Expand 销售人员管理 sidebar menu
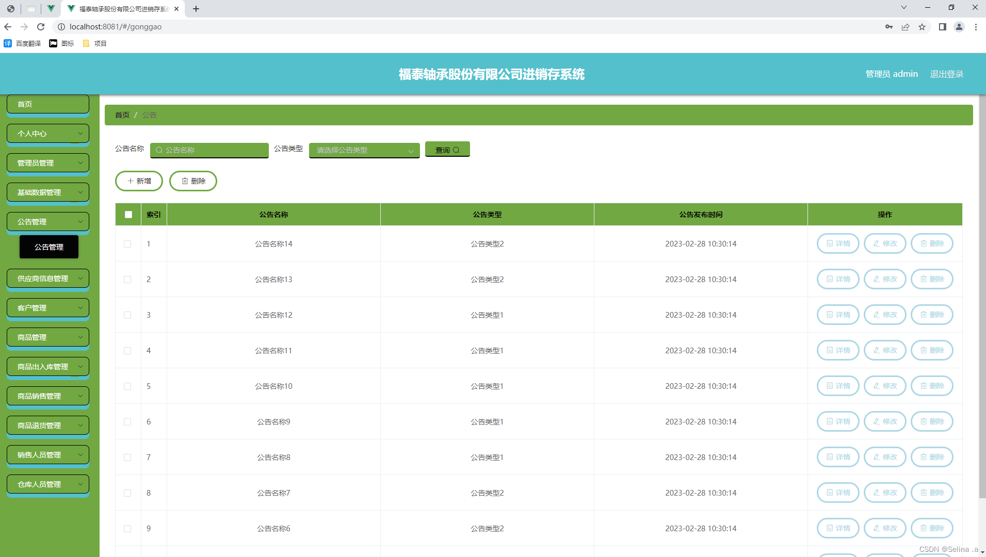Screen dimensions: 986x557 click(48, 455)
